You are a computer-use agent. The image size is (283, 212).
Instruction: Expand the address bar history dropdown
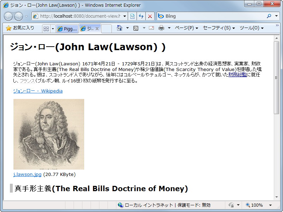point(125,16)
